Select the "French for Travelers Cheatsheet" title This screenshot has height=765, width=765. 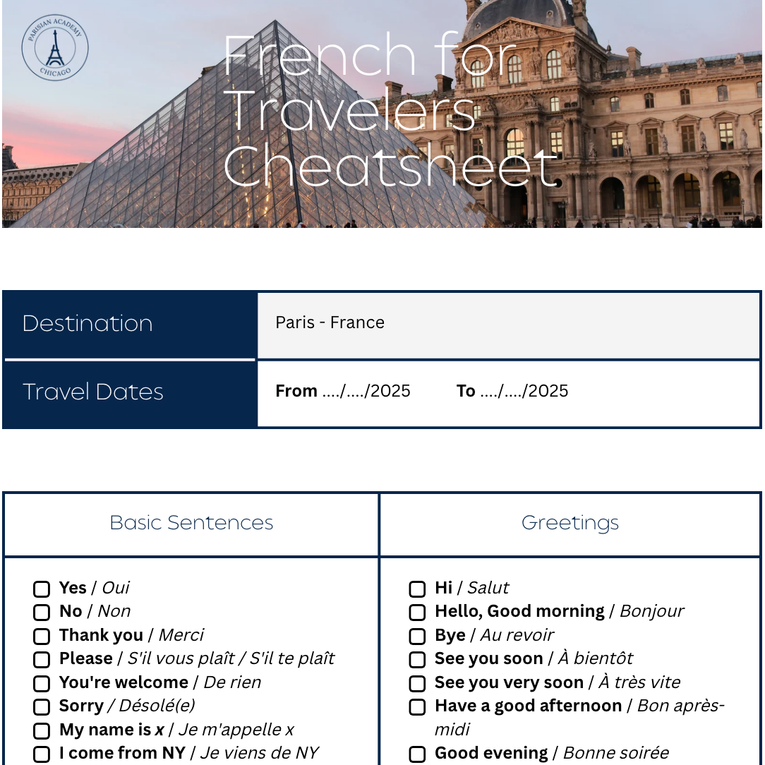point(390,111)
